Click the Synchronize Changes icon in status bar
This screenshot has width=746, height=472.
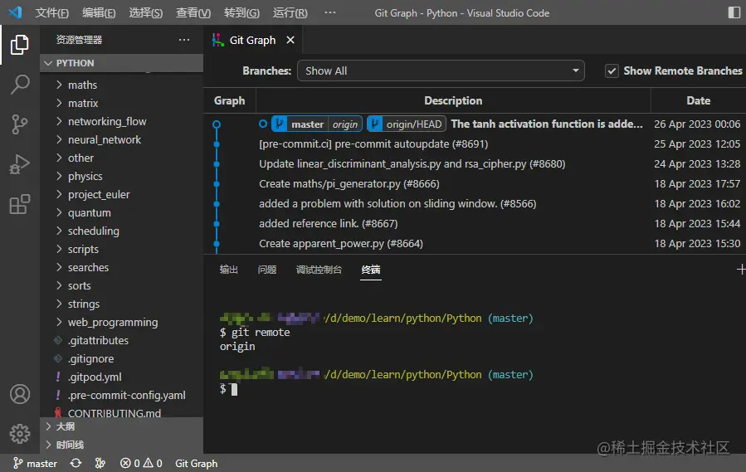(76, 464)
